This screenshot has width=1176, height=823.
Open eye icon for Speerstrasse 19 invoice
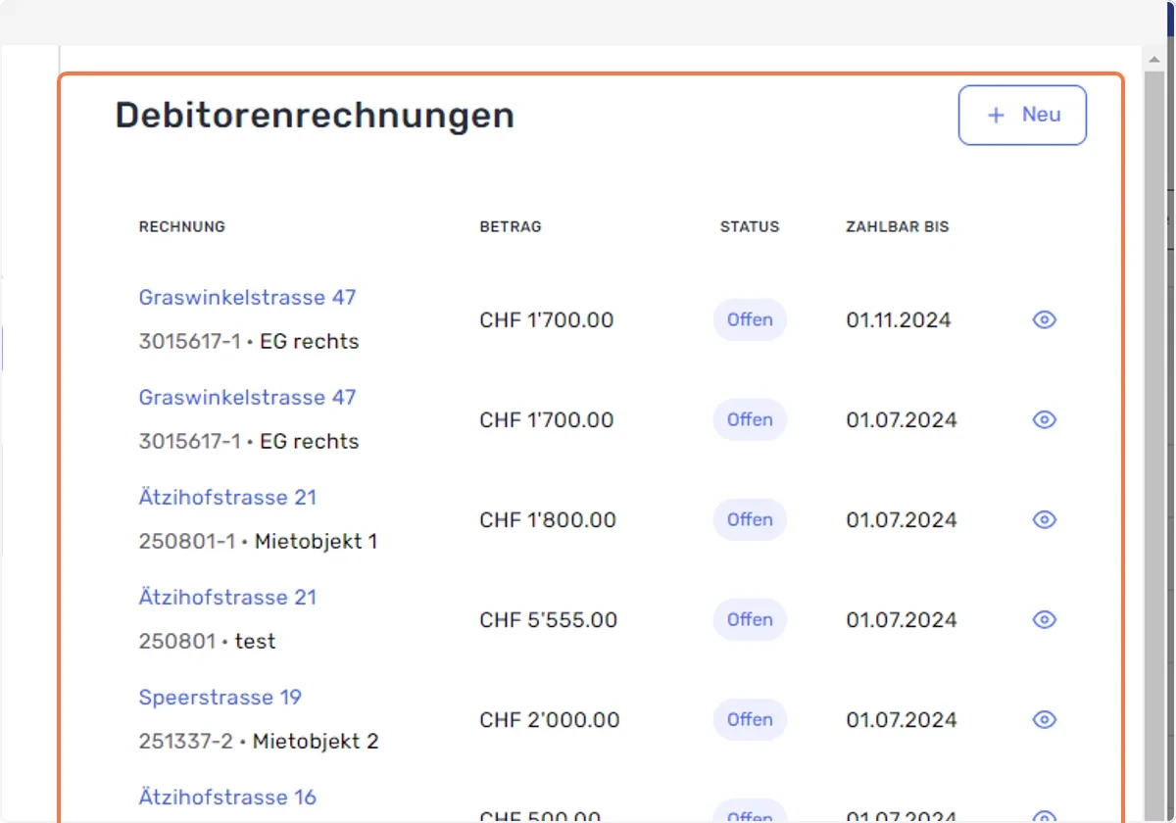pyautogui.click(x=1045, y=719)
